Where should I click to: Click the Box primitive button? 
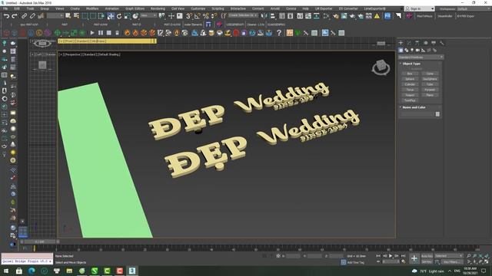410,74
